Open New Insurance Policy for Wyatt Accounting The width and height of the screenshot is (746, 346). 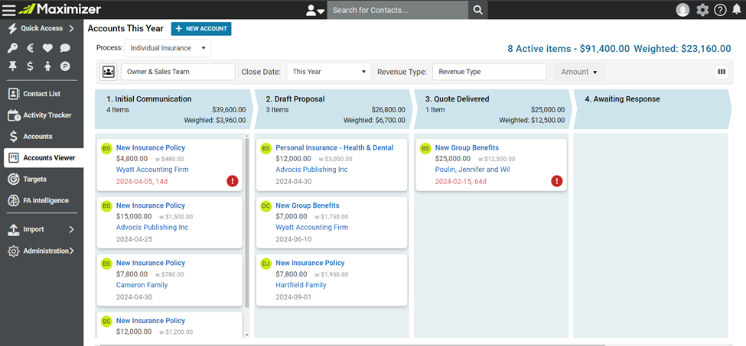point(150,147)
